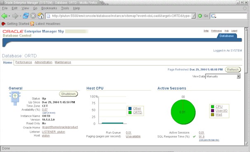Open the address bar URL history dropdown

[193, 16]
